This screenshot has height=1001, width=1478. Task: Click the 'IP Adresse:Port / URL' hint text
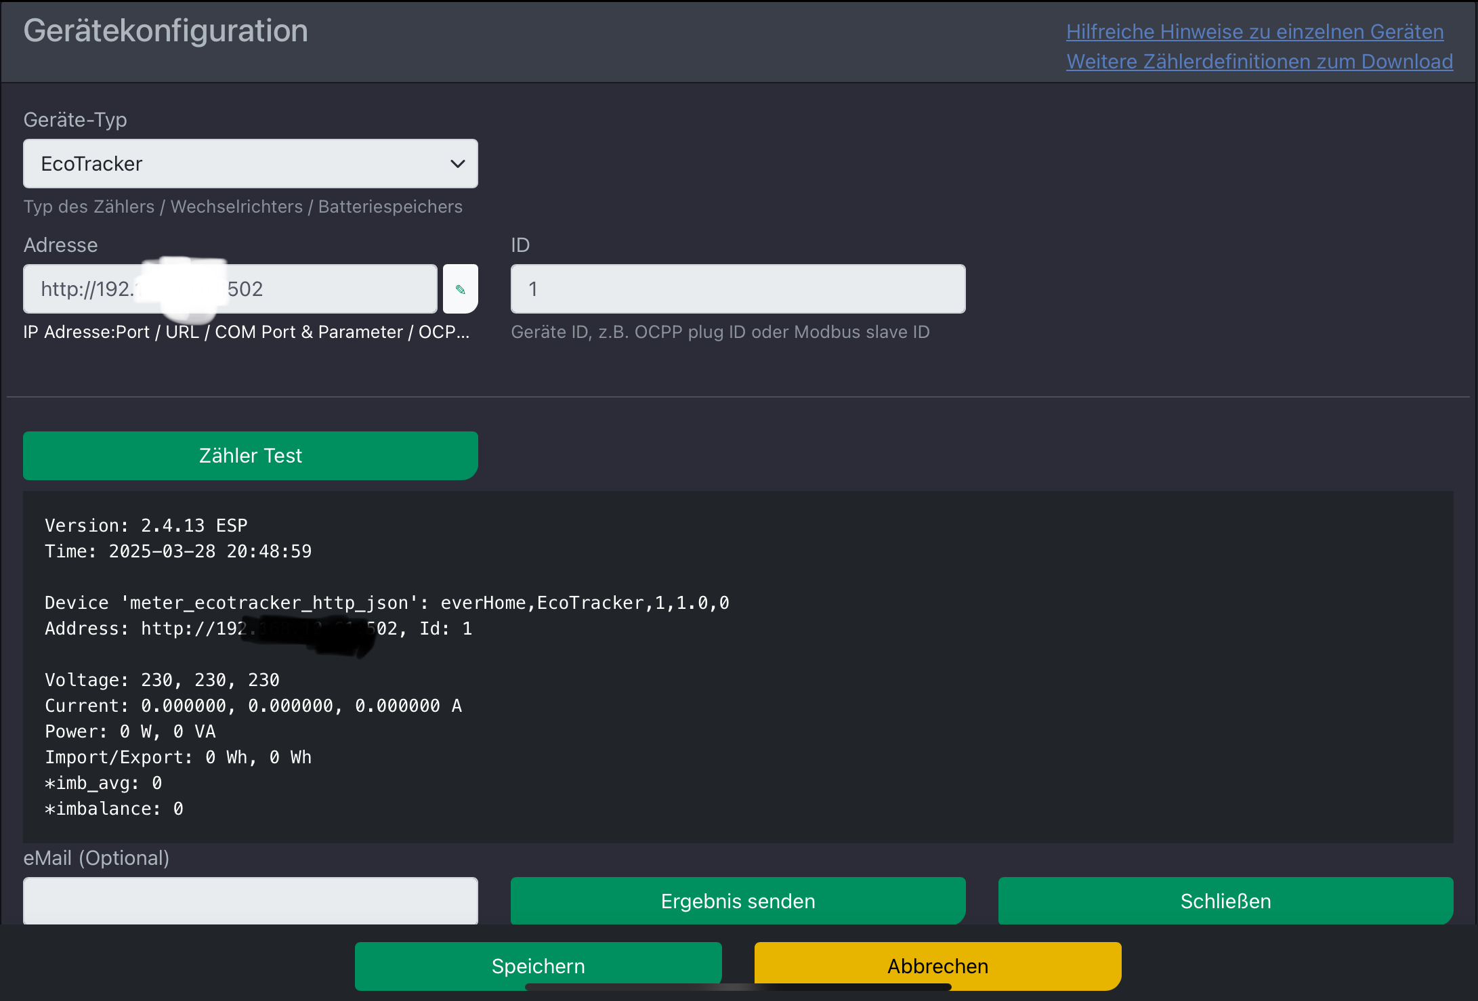pos(247,332)
